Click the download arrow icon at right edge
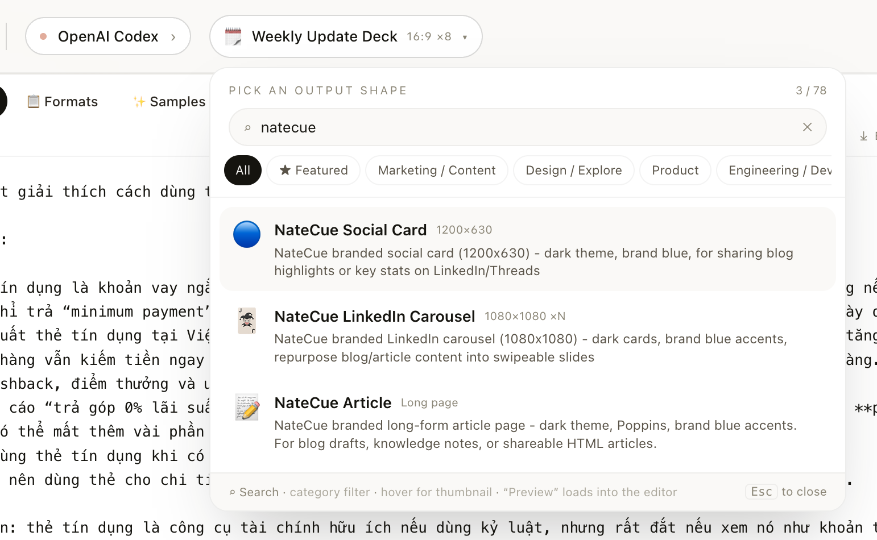Screen dimensions: 877x540 tap(863, 136)
